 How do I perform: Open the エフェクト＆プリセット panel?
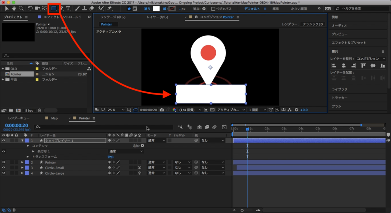(349, 43)
